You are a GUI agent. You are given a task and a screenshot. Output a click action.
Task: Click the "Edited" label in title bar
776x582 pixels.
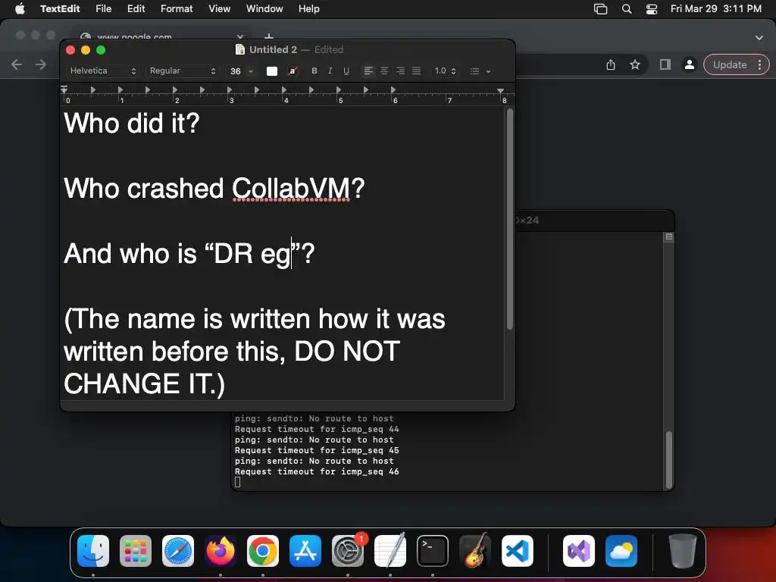(329, 49)
